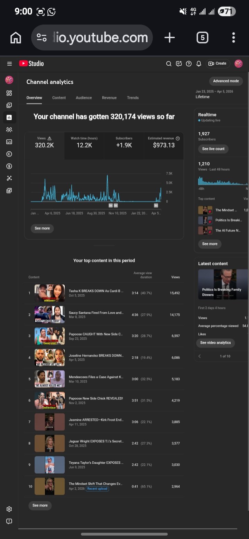Open Content section in left sidebar
Viewport: 249px width, 539px height.
(x=9, y=105)
